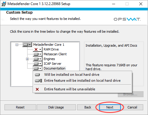The width and height of the screenshot is (148, 115).
Task: Click Next to continue setup
Action: [x=110, y=107]
